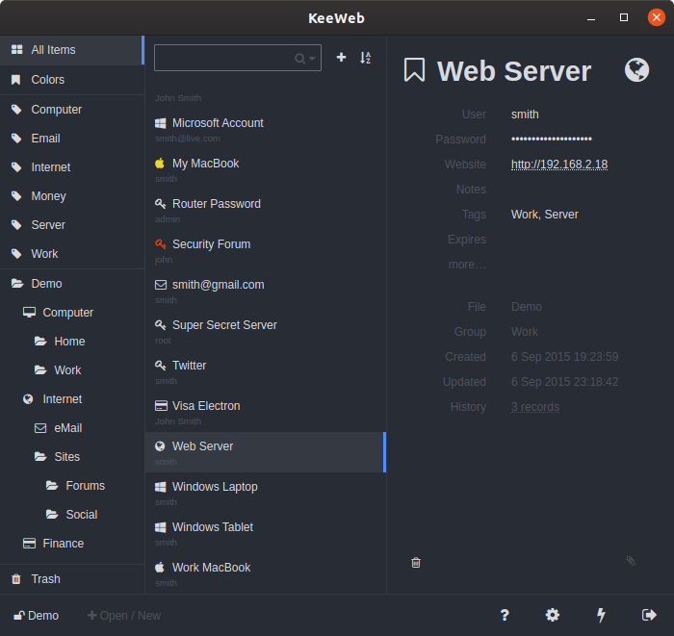Open Trash in the sidebar

(x=72, y=579)
